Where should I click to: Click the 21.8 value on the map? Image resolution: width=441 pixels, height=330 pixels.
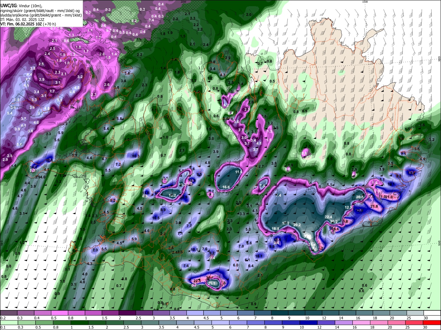(x=375, y=206)
